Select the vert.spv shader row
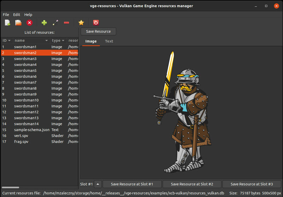Screen dimensions: 283x197 pyautogui.click(x=21, y=136)
